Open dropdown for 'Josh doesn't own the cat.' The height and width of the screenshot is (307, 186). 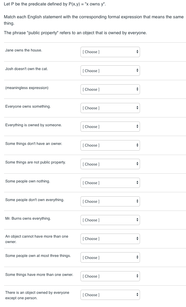pos(110,71)
